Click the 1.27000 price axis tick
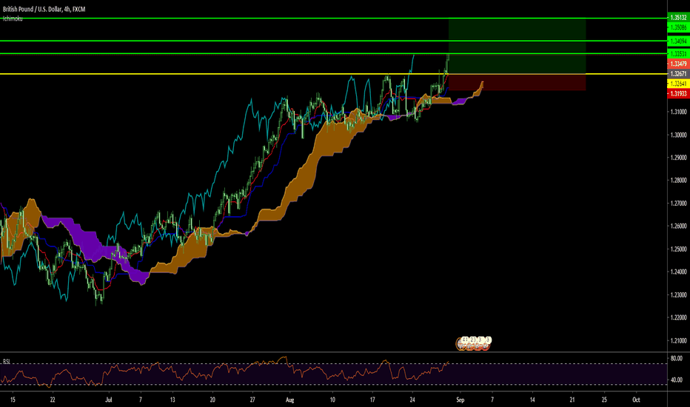Image resolution: width=690 pixels, height=407 pixels. [678, 203]
